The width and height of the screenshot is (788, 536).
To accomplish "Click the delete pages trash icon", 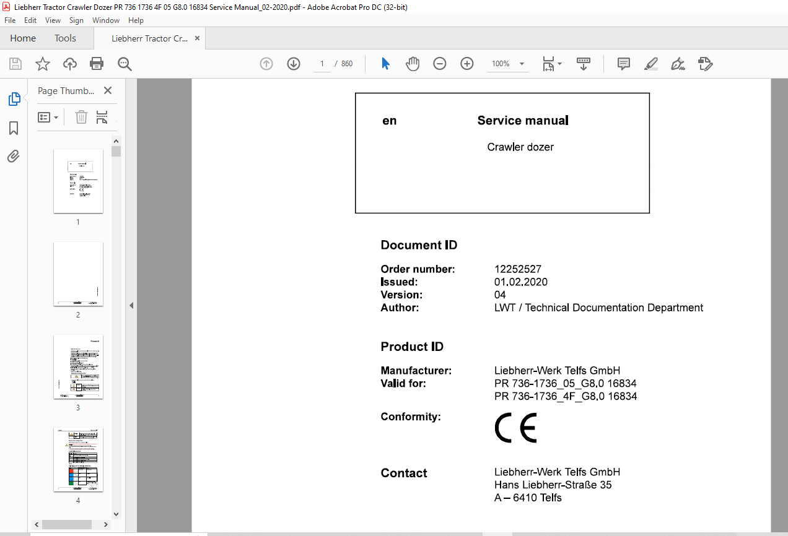I will (x=81, y=117).
